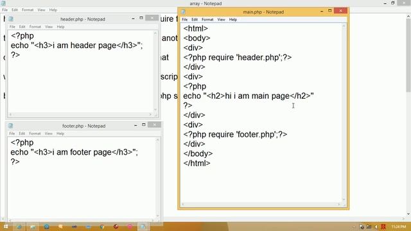Click the </html> line in main.php
This screenshot has width=411, height=231.
(x=197, y=163)
